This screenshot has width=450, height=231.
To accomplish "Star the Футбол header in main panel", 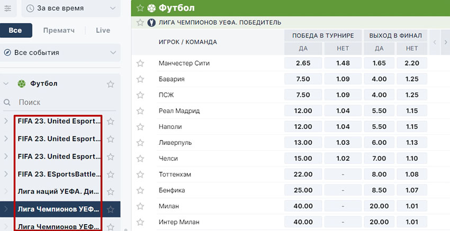I will click(x=140, y=8).
